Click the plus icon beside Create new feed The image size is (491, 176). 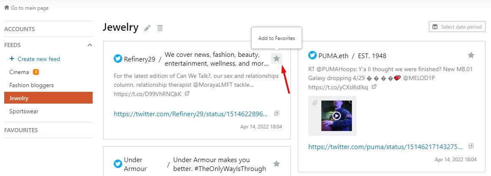coord(12,59)
